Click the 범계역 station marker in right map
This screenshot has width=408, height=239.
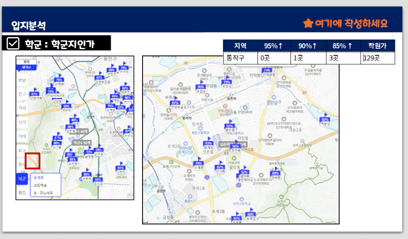pos(187,116)
